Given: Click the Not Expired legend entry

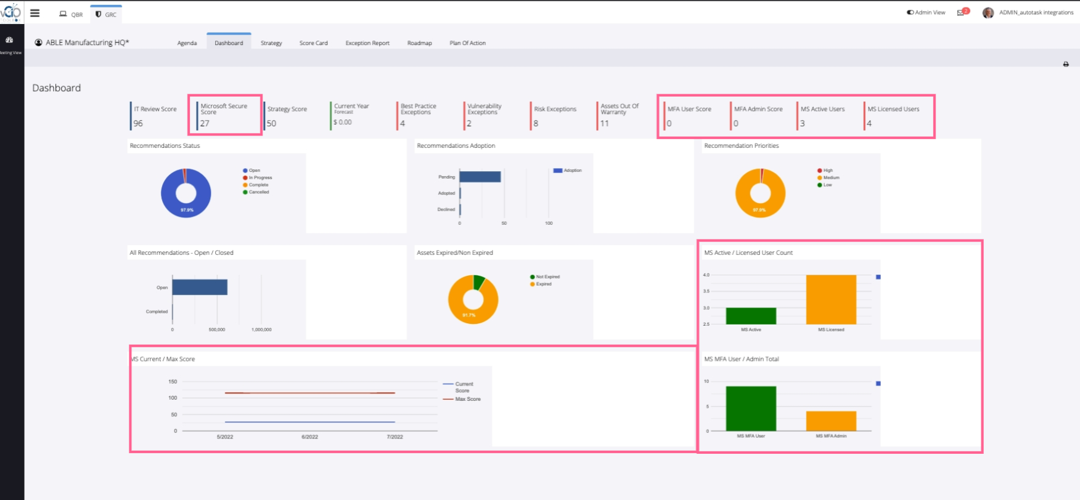Looking at the screenshot, I should click(545, 277).
